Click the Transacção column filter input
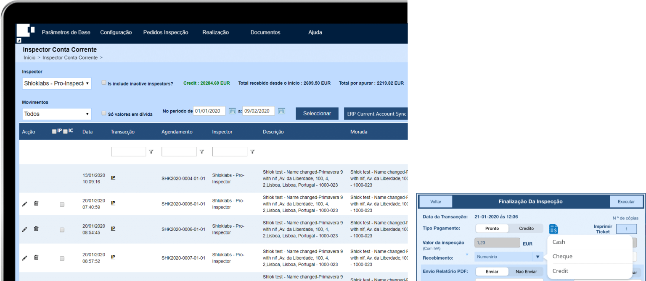This screenshot has height=281, width=646. point(128,152)
